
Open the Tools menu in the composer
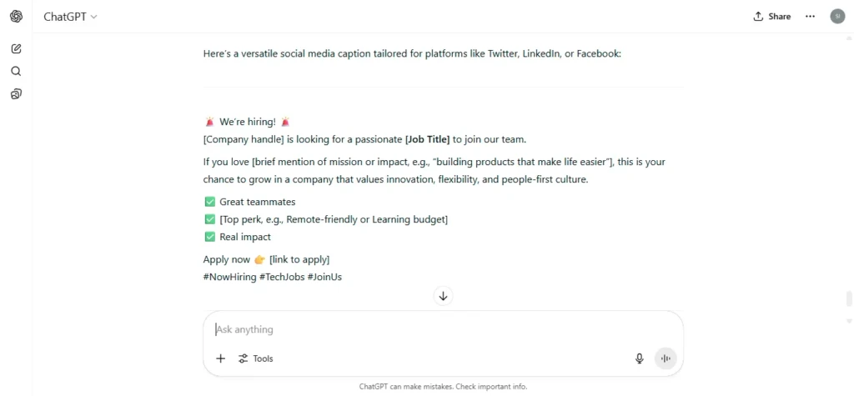pos(256,358)
